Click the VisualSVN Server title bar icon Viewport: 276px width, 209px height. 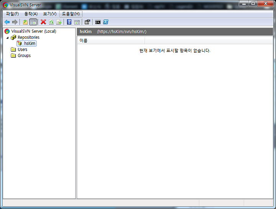pyautogui.click(x=5, y=5)
